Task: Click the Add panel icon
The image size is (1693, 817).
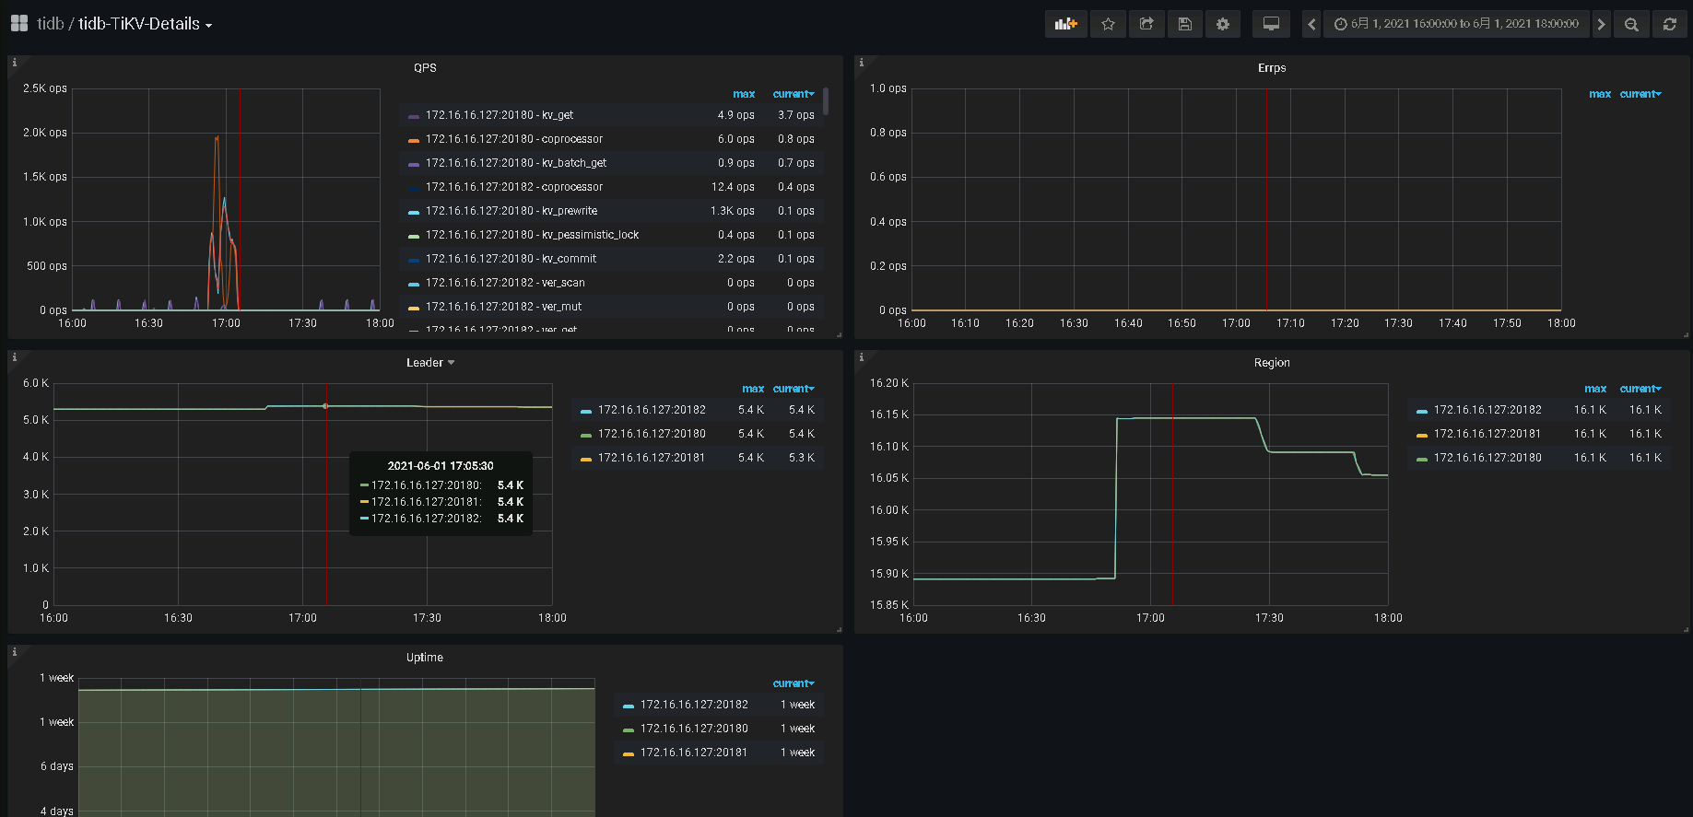Action: pos(1065,24)
